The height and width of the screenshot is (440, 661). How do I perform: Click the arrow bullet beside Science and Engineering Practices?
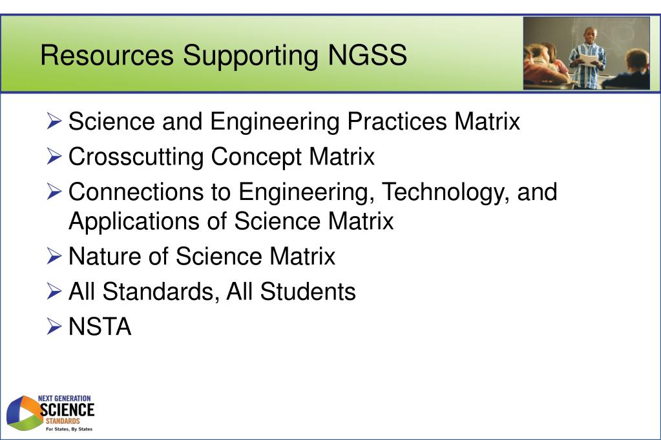(x=54, y=121)
